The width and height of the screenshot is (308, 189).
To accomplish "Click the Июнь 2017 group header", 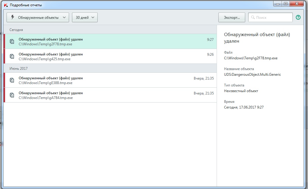I will click(x=18, y=69).
